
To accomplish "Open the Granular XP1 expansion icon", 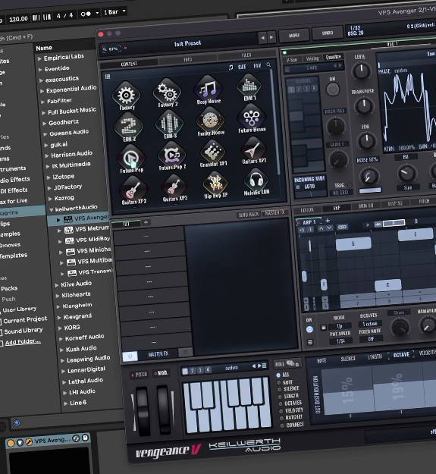I will click(213, 153).
